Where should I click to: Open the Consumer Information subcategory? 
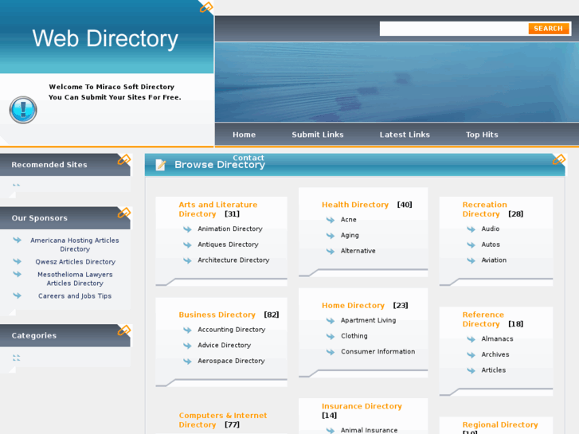coord(378,351)
